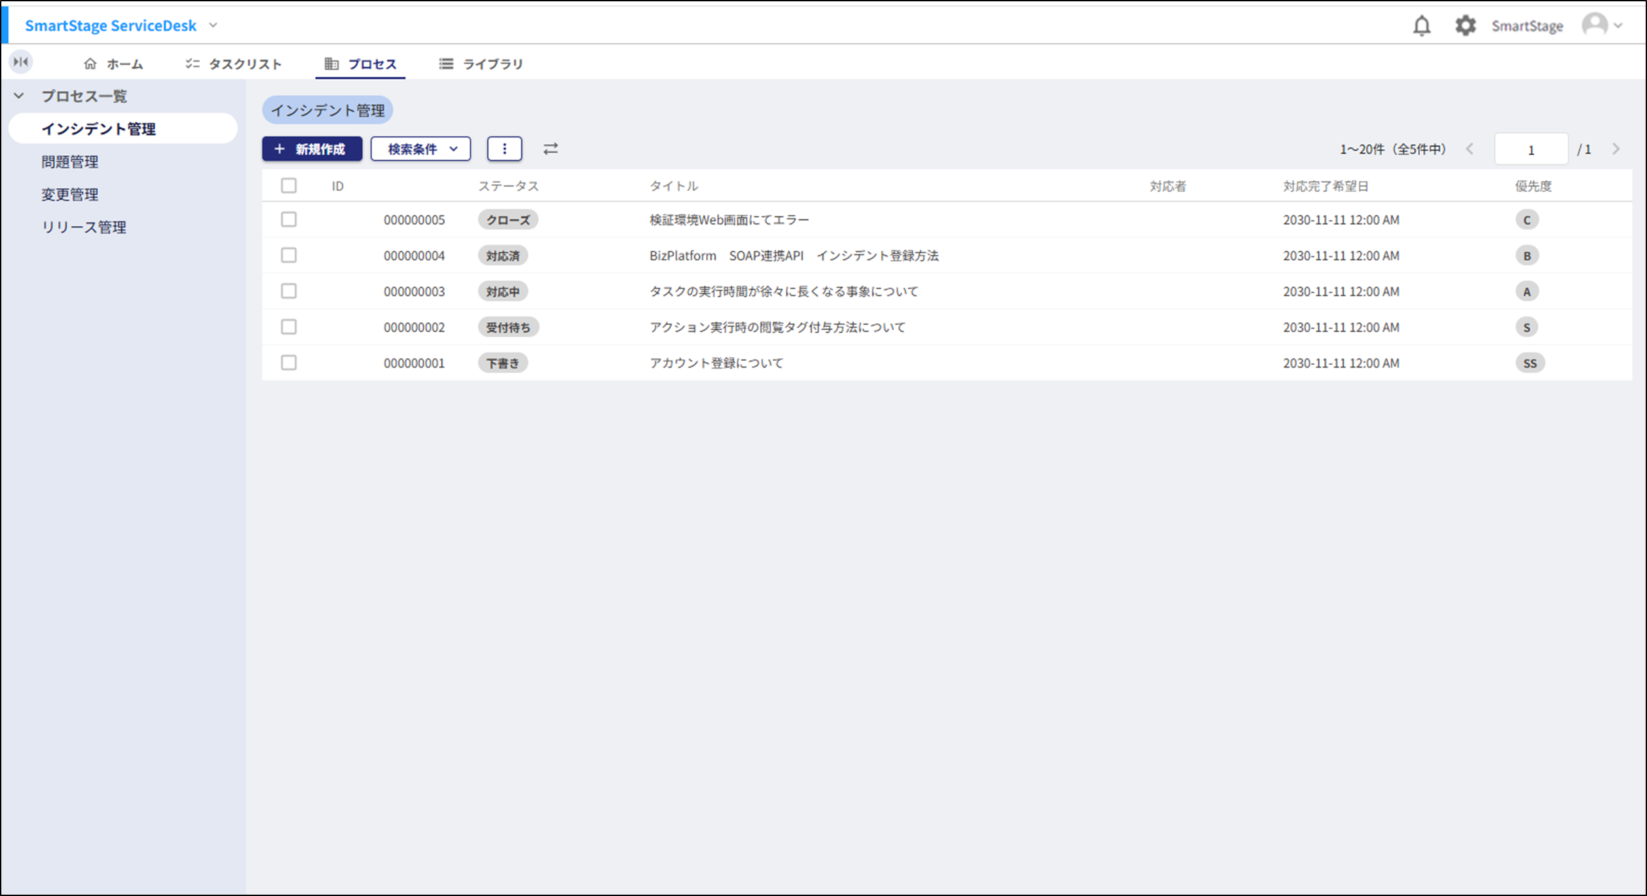Switch to the タスクリスト tab
The width and height of the screenshot is (1647, 896).
(x=234, y=64)
